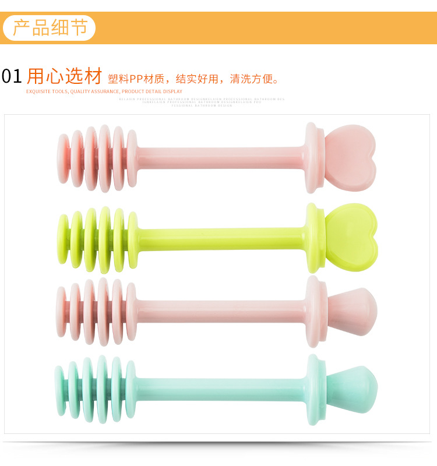The height and width of the screenshot is (466, 437).
Task: Click the small gray KELAIEN watermark text
Action: click(202, 103)
